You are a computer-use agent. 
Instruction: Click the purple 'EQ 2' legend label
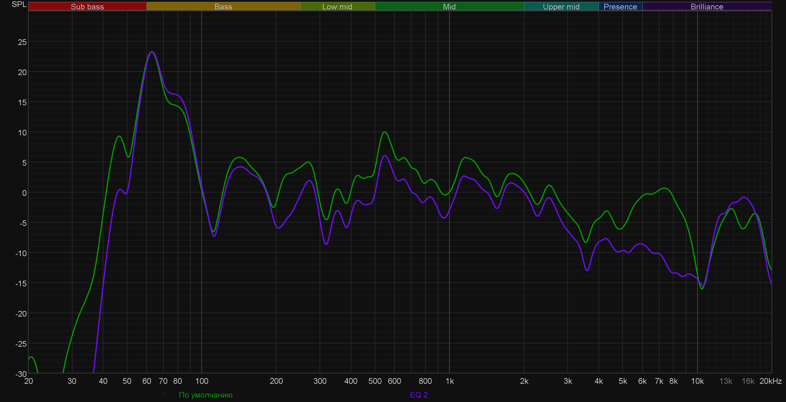pos(419,395)
